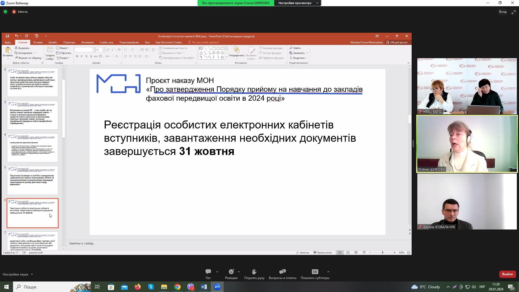This screenshot has width=519, height=292.
Task: Select Vasyl Kovalchuk's video tile
Action: point(467,202)
